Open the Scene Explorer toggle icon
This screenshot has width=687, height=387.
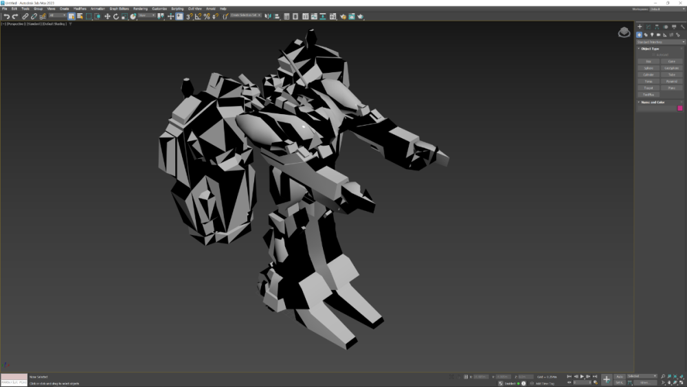pos(286,16)
